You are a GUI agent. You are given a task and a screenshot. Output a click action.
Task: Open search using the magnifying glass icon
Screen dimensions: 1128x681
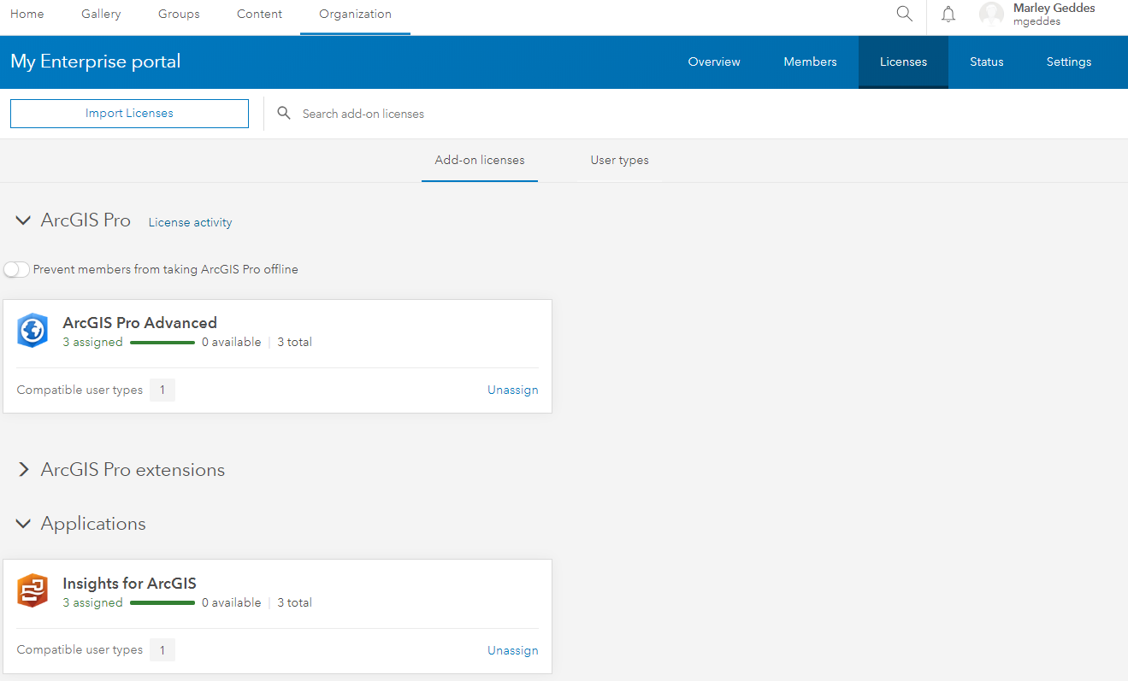coord(904,14)
